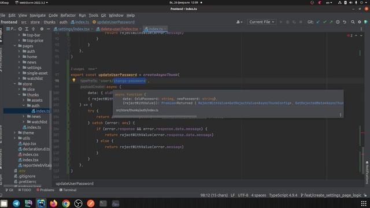Hide the Project tool window
Screen dimensions: 370x208
click(x=49, y=29)
